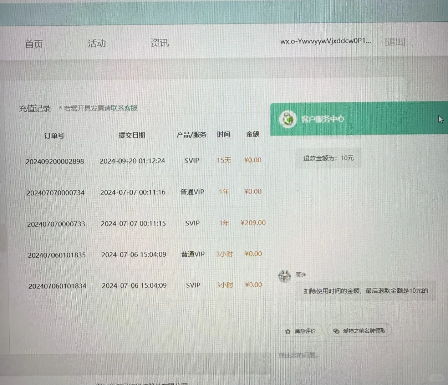The height and width of the screenshot is (385, 448).
Task: Click the star icon inside 满意评价 button
Action: [x=288, y=331]
